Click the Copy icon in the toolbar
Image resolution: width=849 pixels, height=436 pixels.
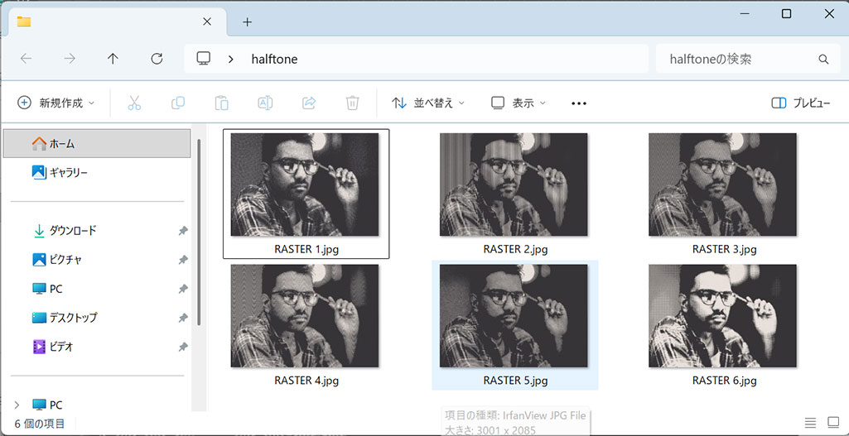pos(177,103)
